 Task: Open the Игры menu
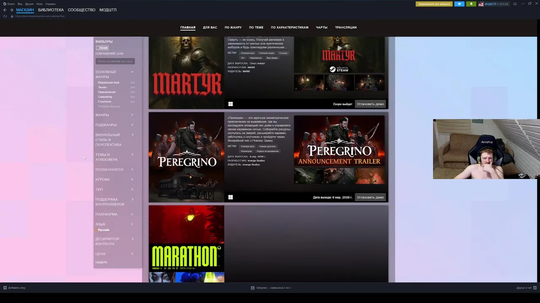pyautogui.click(x=39, y=4)
